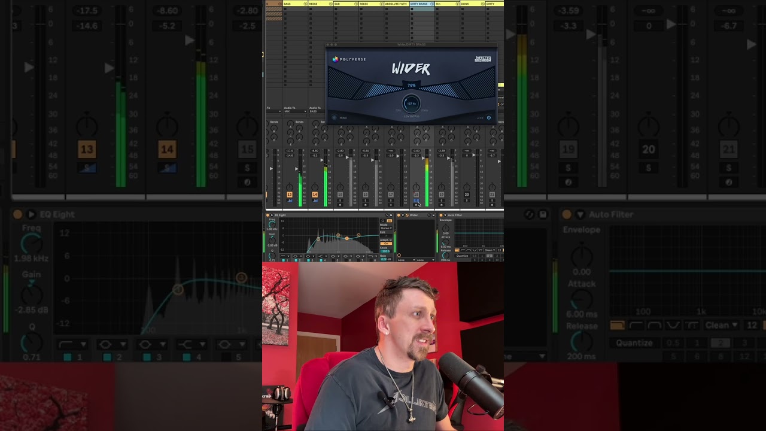
Task: Toggle track 13 activator button
Action: click(x=290, y=195)
